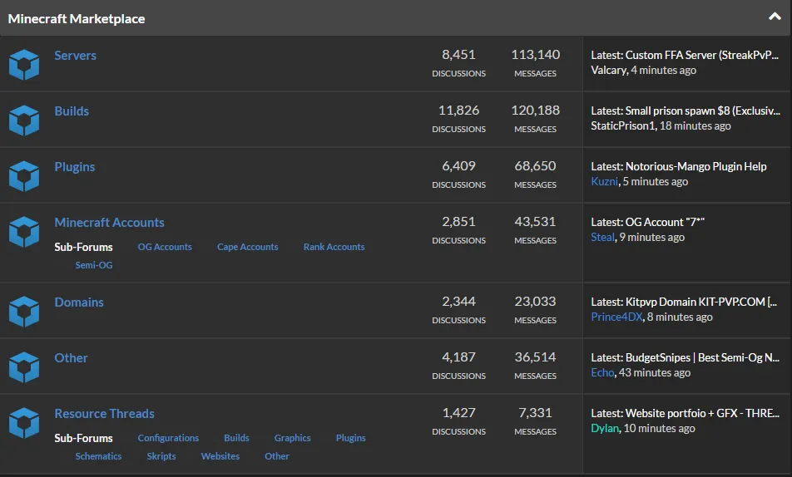This screenshot has height=477, width=792.
Task: Click Other message count 36,514
Action: click(536, 357)
